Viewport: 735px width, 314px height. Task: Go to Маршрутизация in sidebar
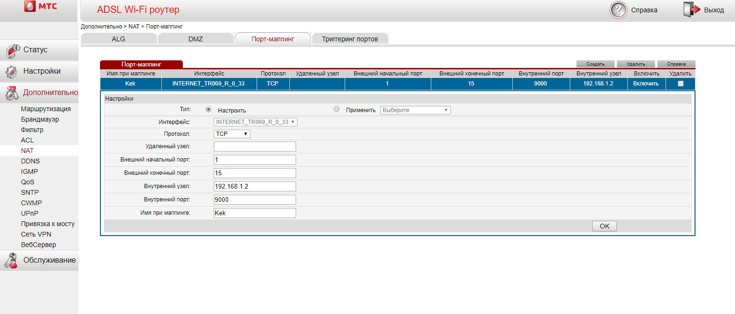[x=46, y=109]
